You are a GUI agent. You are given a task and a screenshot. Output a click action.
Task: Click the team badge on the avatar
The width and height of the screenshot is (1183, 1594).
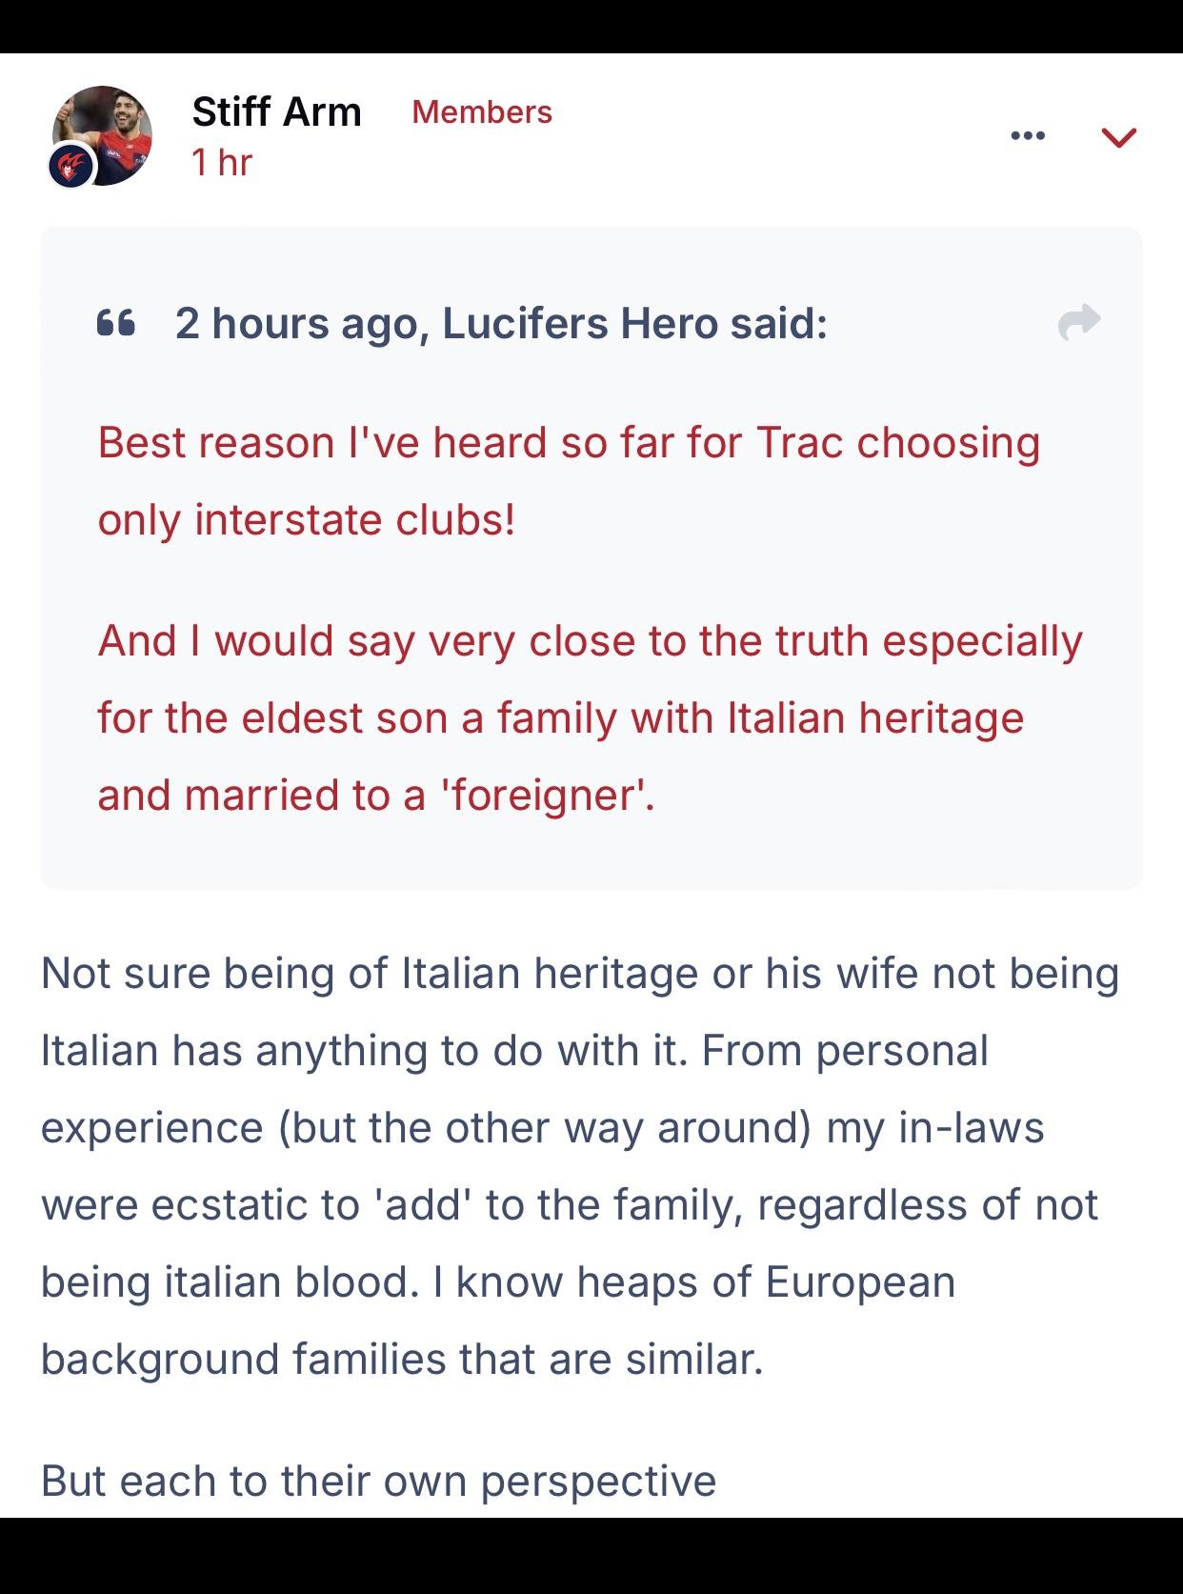click(x=70, y=168)
